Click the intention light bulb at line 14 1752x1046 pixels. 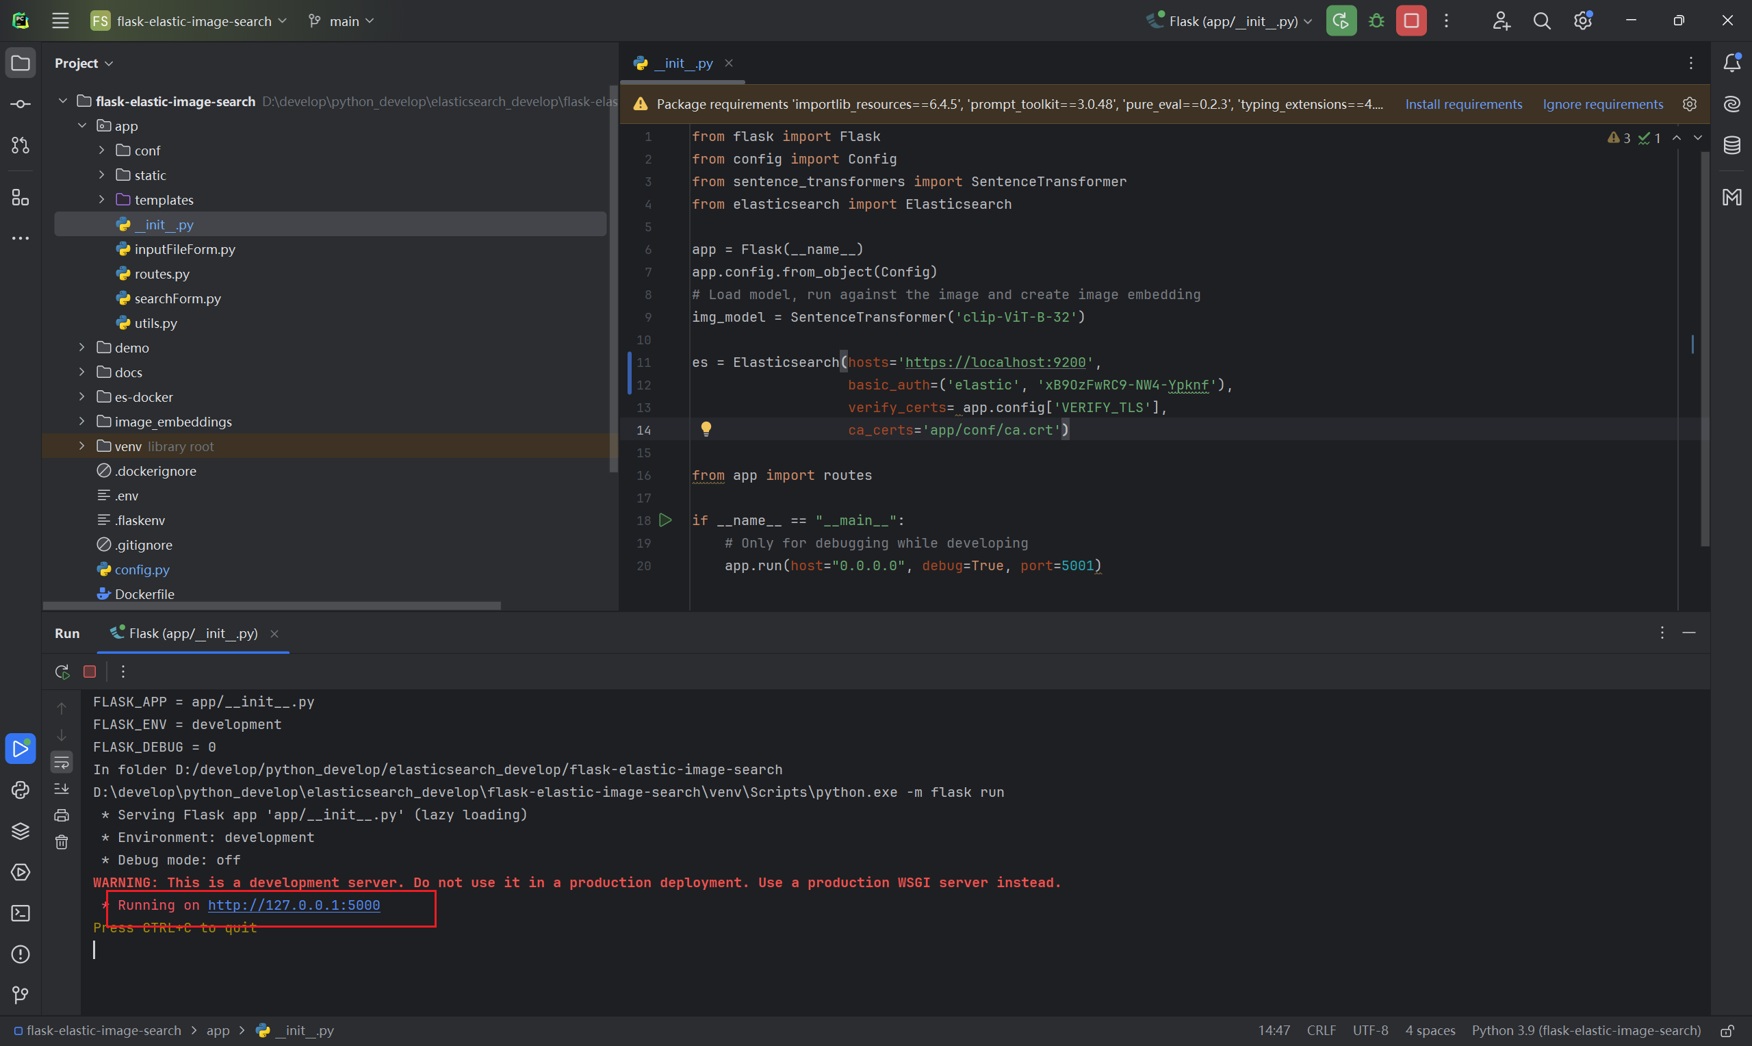[706, 429]
